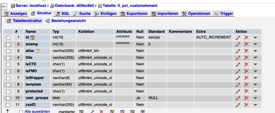This screenshot has width=275, height=113.
Task: Check the 'Alle auswählen' checkbox
Action: pyautogui.click(x=21, y=112)
